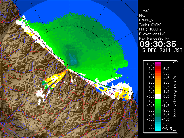This screenshot has height=138, width=184.
Task: Click the radar site at range-ring center
Action: click(69, 69)
